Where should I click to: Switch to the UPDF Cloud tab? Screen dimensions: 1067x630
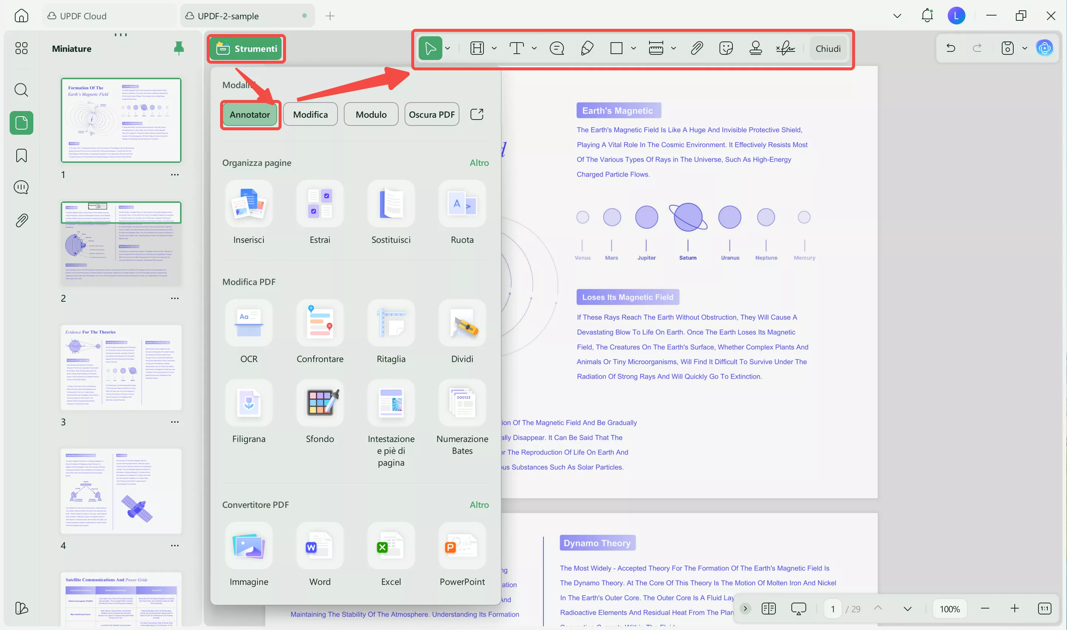click(83, 16)
